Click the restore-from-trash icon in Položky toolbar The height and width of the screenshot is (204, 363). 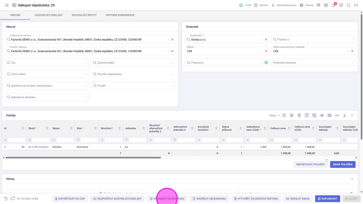[299, 115]
